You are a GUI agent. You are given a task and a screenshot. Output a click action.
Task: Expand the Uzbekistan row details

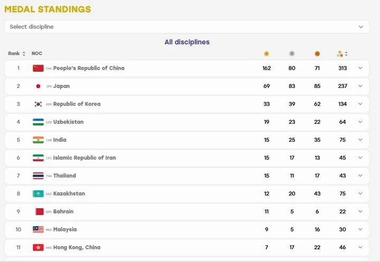(360, 122)
